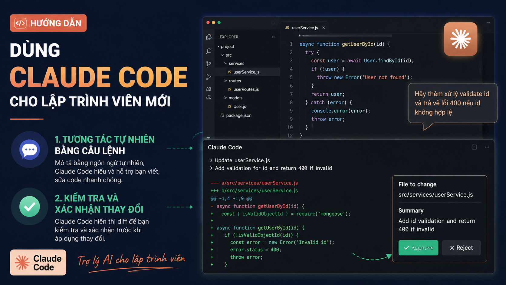
Task: Click the '2. Kiểm tra và xác nhận' heading
Action: pos(99,204)
